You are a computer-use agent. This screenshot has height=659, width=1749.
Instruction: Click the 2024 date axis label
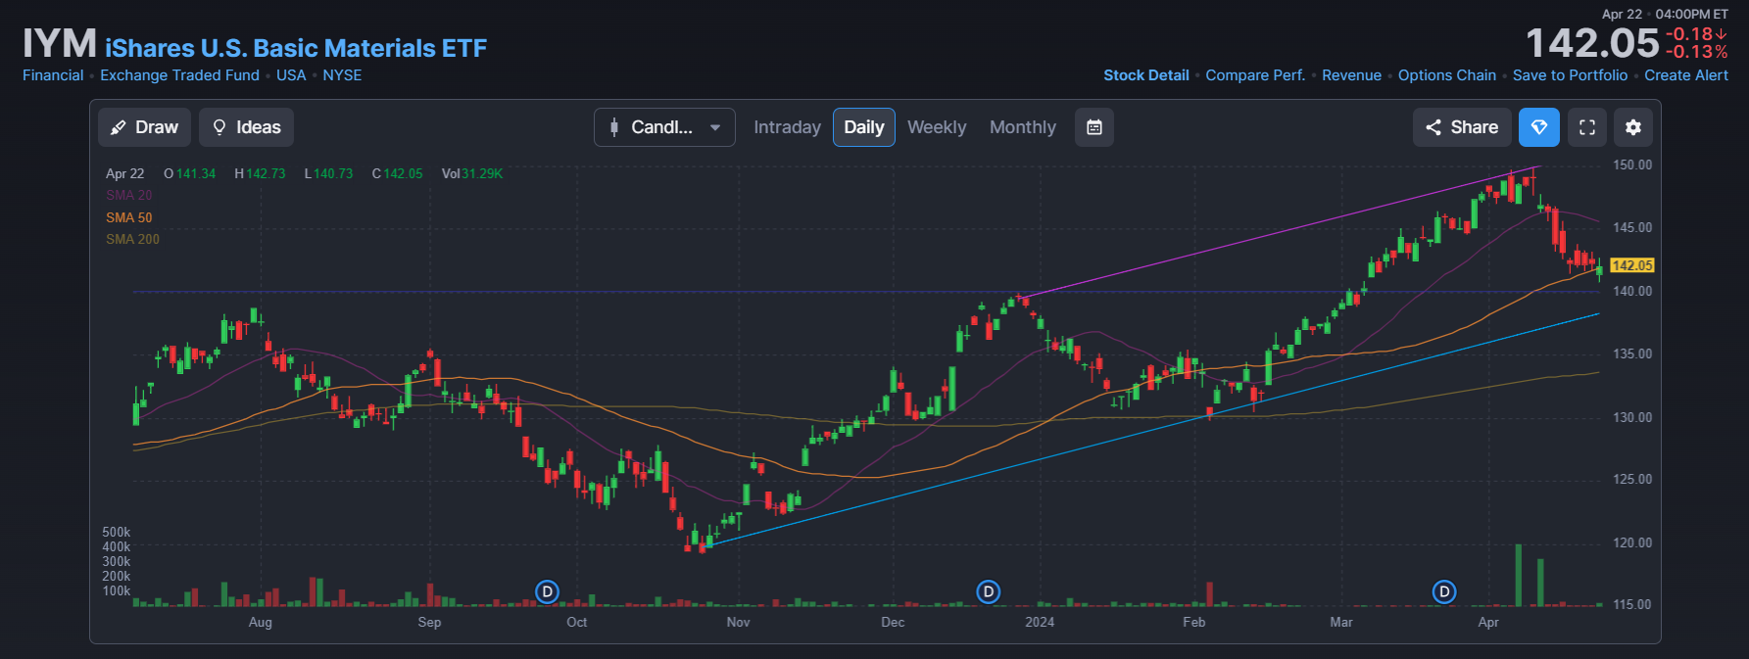tap(1040, 622)
